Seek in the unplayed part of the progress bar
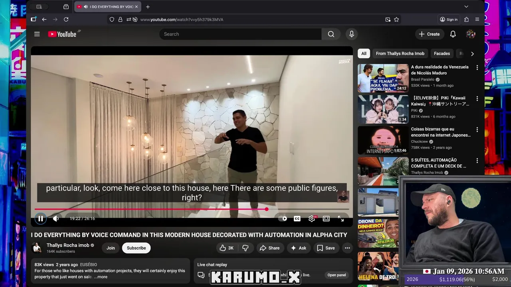511x287 pixels. (309, 209)
